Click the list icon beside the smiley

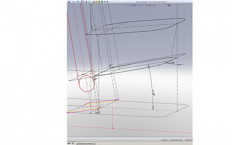pyautogui.click(x=99, y=2)
